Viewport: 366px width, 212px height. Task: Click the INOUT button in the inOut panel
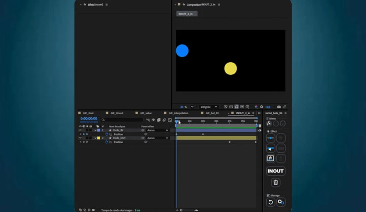coord(275,171)
